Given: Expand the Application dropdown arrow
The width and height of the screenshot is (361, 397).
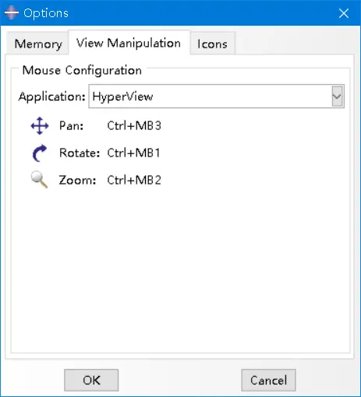Looking at the screenshot, I should tap(337, 97).
